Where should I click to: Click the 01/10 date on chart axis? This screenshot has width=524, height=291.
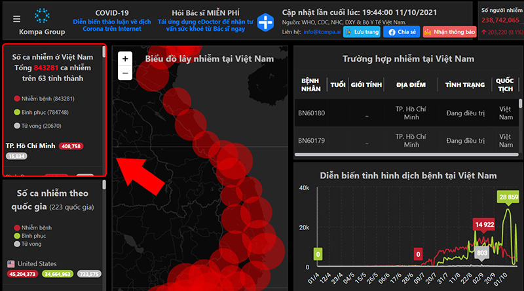(500, 279)
